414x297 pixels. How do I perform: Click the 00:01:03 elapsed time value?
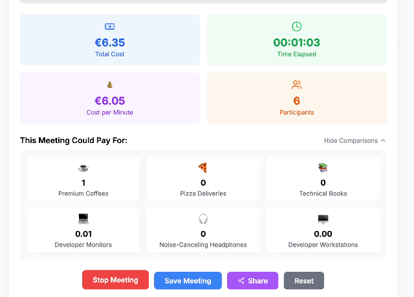[x=296, y=43]
